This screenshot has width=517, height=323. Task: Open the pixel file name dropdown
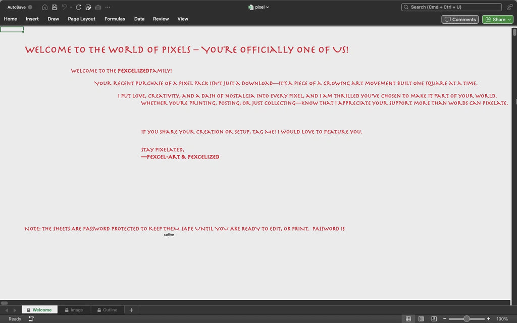(259, 7)
